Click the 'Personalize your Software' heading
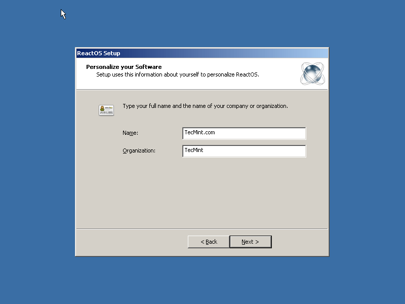Screen dimensions: 405x304 pos(124,67)
